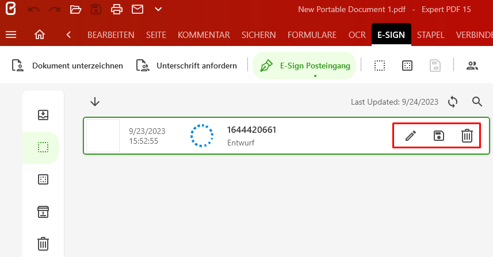Collapse ribbon tabs with left chevron

[x=68, y=34]
